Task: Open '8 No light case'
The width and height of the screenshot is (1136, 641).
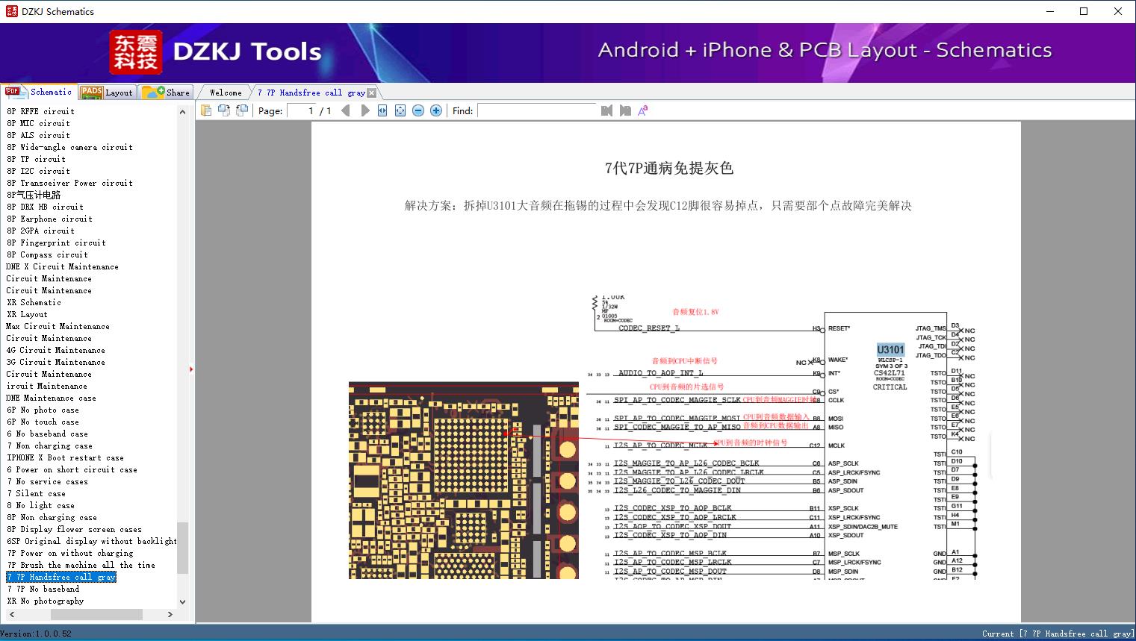Action: [x=40, y=505]
